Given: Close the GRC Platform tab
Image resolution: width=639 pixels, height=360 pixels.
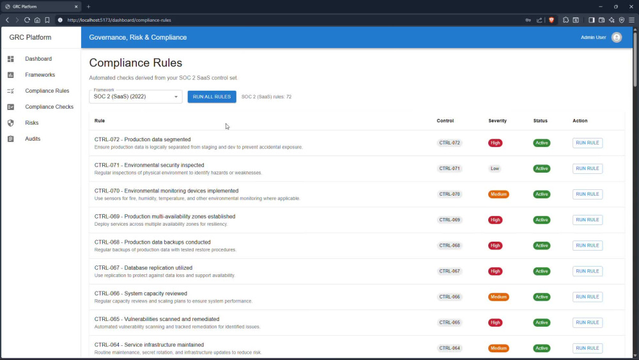Looking at the screenshot, I should click(x=76, y=6).
